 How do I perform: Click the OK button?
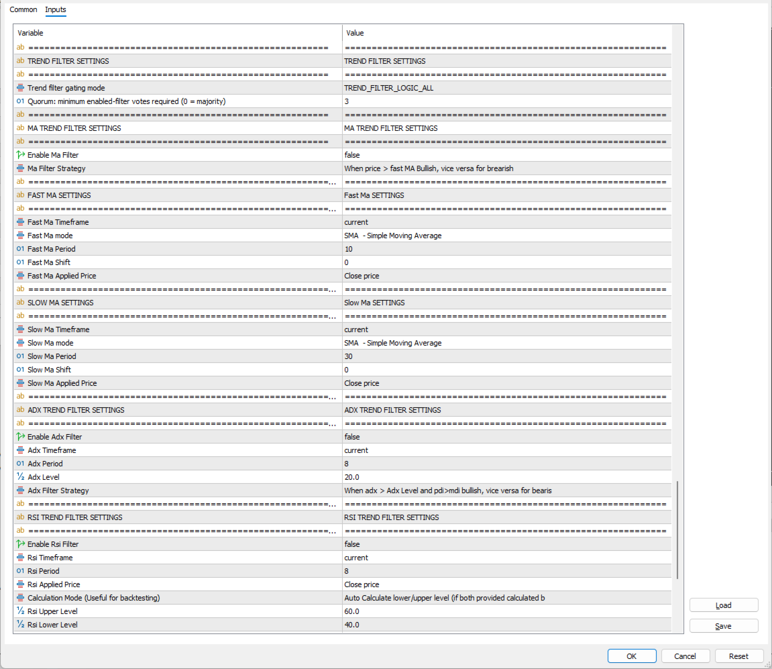(x=632, y=656)
